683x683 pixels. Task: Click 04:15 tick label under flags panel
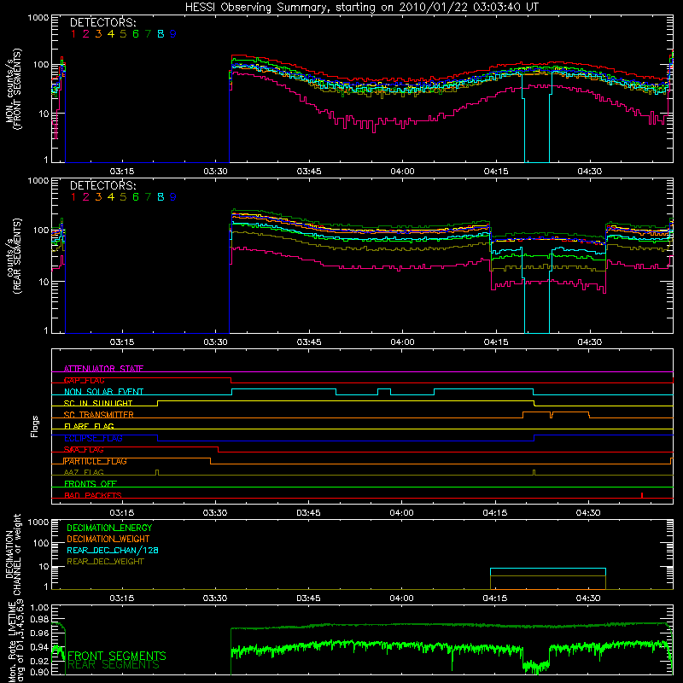(495, 513)
